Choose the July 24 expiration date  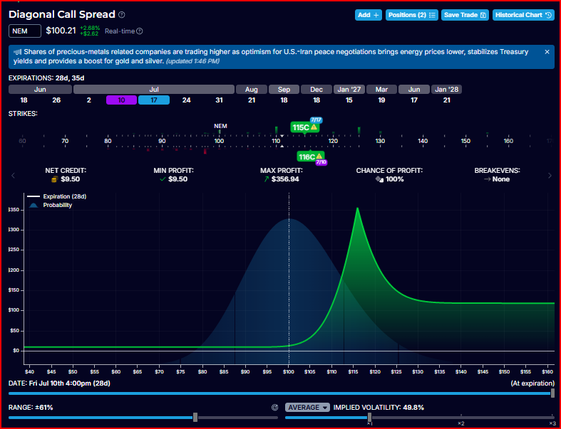pos(186,100)
